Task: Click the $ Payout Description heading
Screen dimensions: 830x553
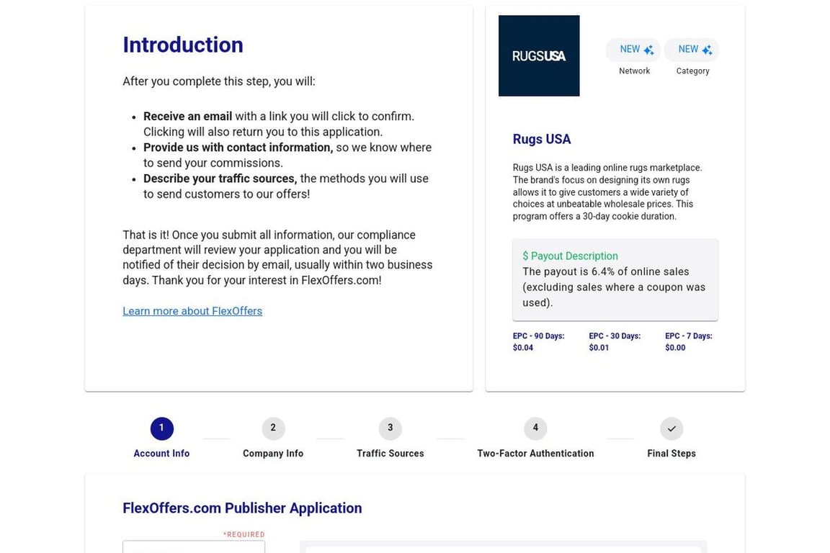Action: coord(570,256)
